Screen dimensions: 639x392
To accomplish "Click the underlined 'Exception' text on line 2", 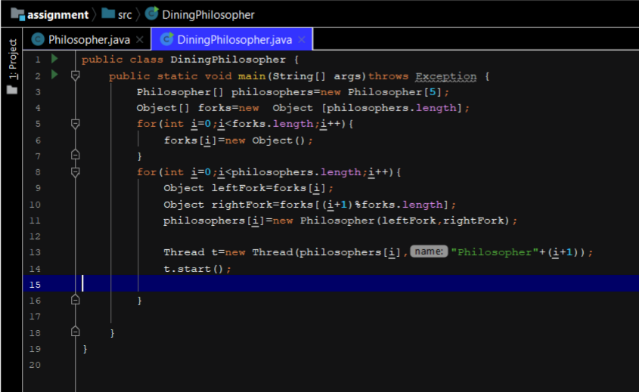I will (446, 76).
